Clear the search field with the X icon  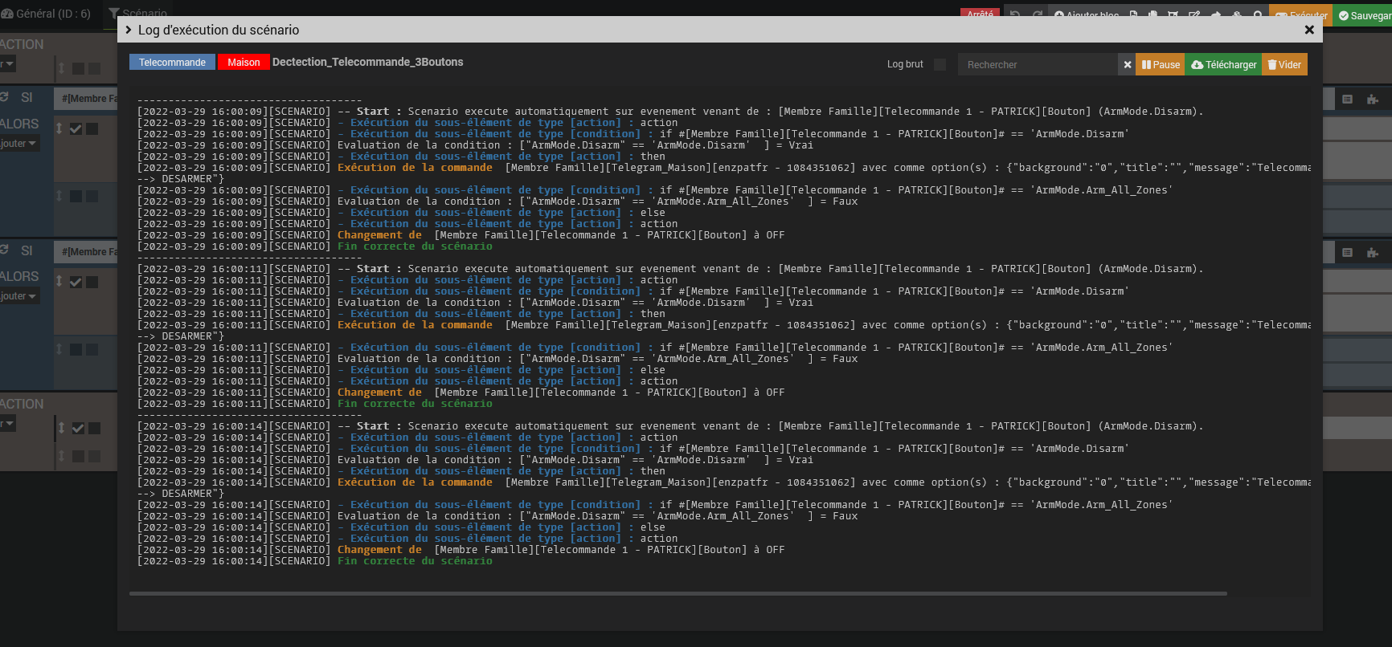tap(1127, 65)
